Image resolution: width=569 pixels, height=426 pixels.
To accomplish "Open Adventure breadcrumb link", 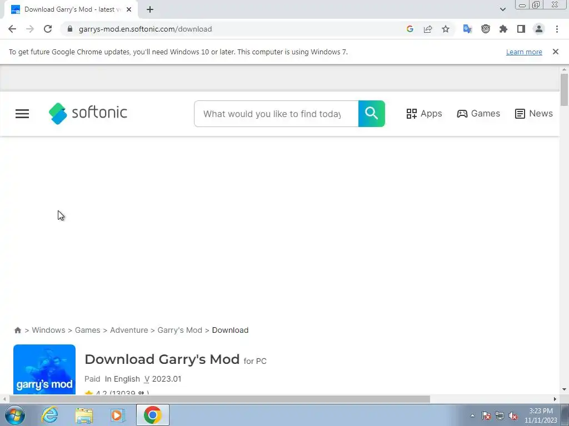I will click(129, 330).
